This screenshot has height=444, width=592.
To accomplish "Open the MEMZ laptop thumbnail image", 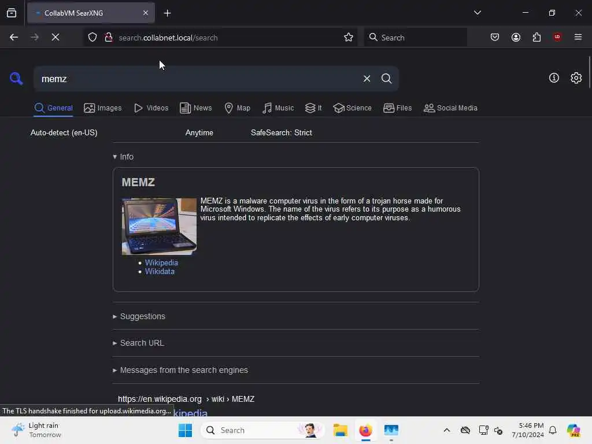I will point(159,227).
